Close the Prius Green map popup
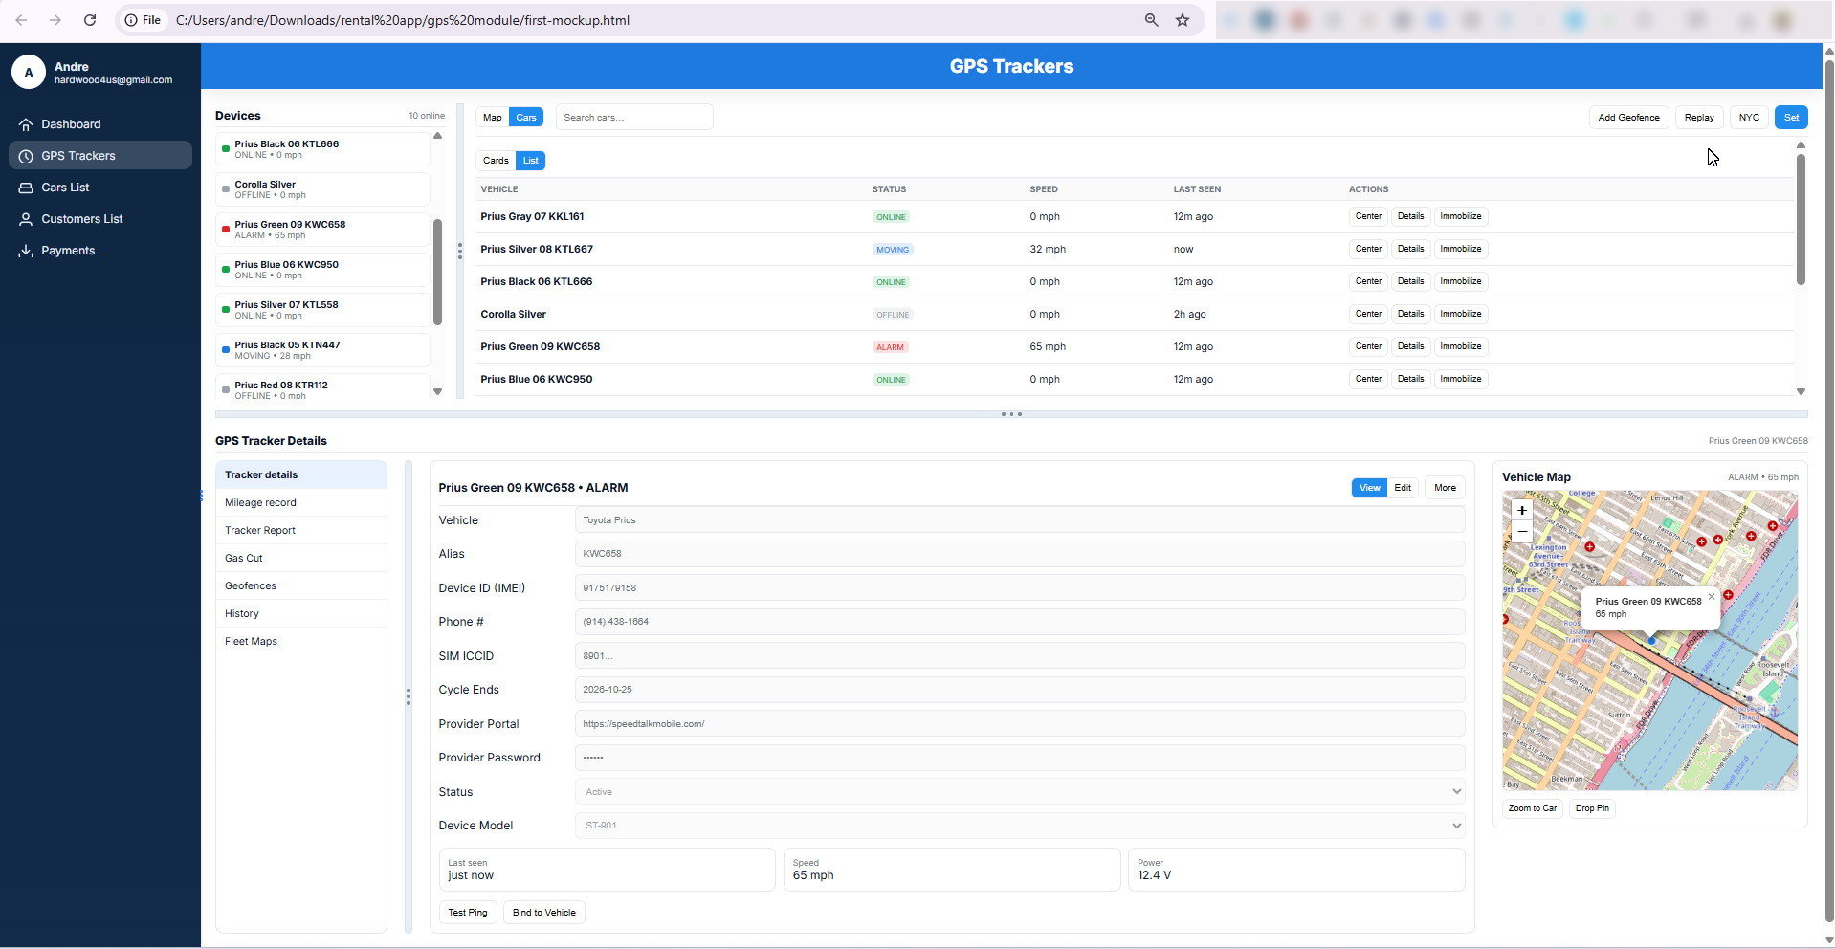The width and height of the screenshot is (1835, 949). (x=1712, y=597)
